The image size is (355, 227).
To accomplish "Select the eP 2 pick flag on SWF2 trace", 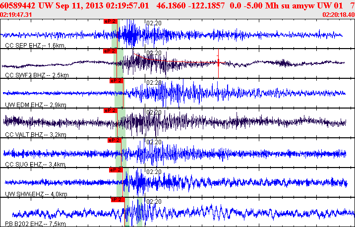I will pyautogui.click(x=110, y=51).
